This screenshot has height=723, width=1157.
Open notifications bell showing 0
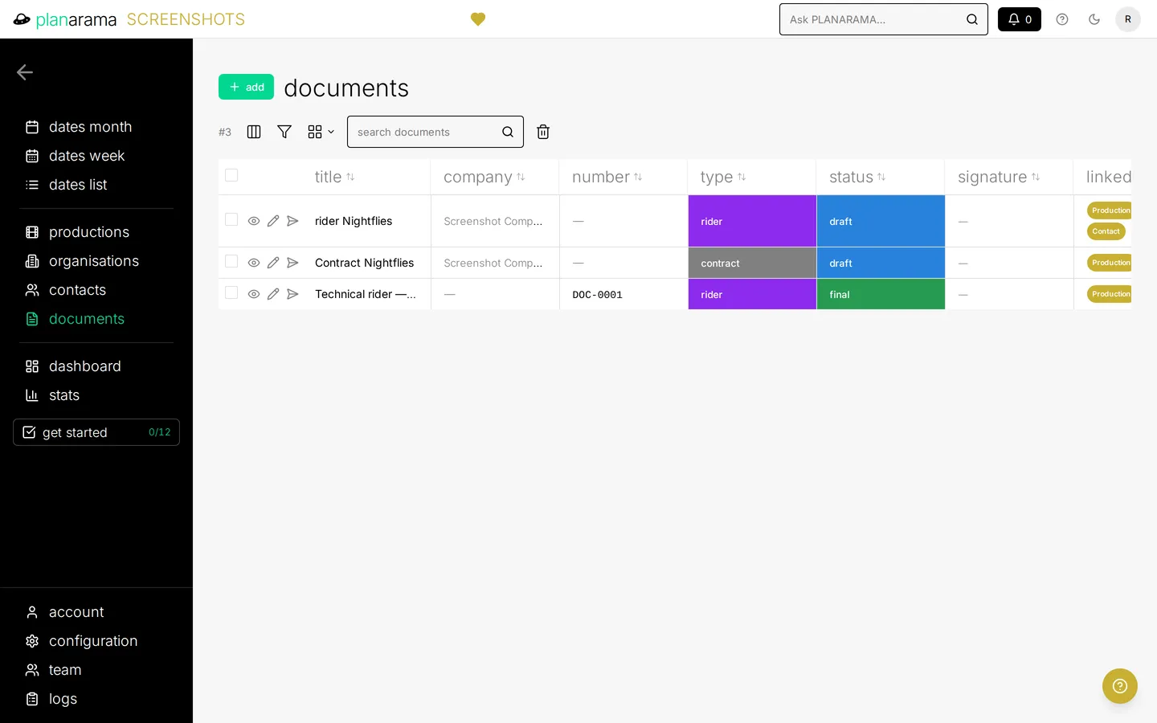(x=1019, y=19)
